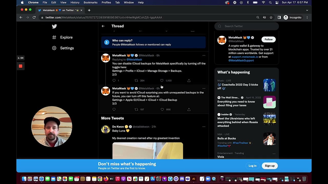Open more options on the 2/3 tweet
The height and width of the screenshot is (184, 328).
tap(204, 55)
